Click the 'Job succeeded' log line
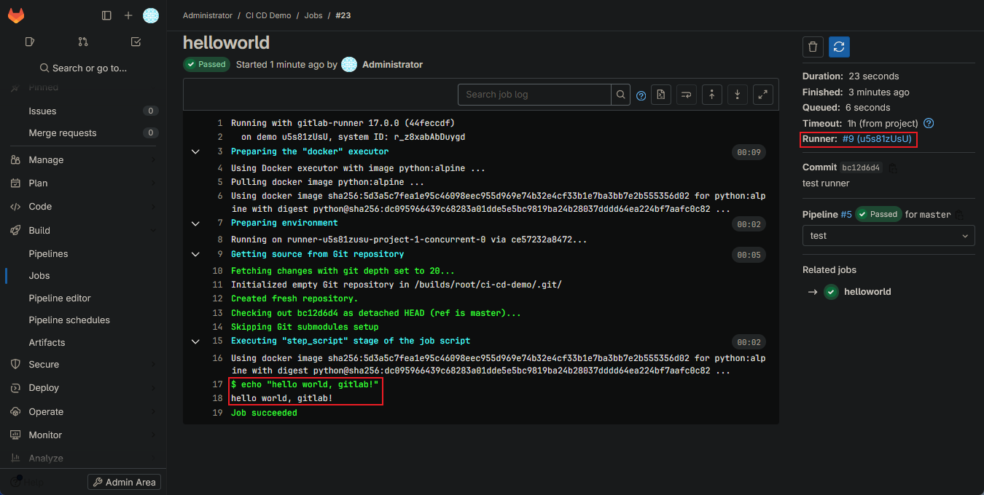984x495 pixels. 264,413
